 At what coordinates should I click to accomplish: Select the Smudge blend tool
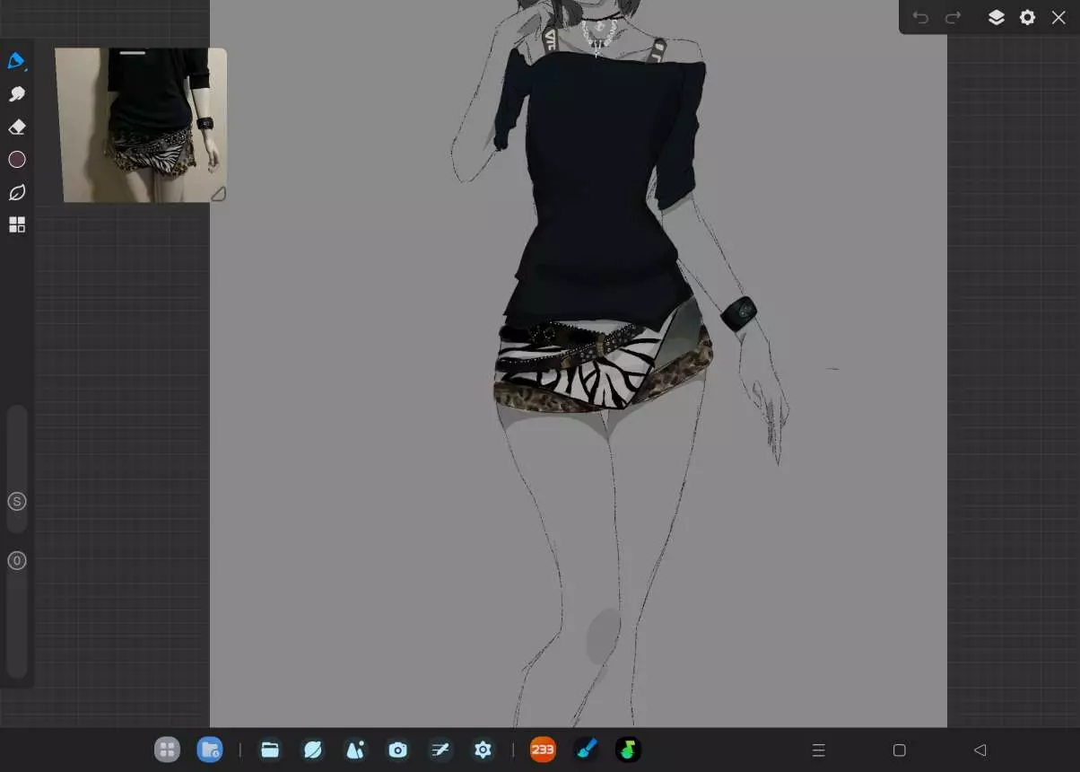click(x=16, y=94)
